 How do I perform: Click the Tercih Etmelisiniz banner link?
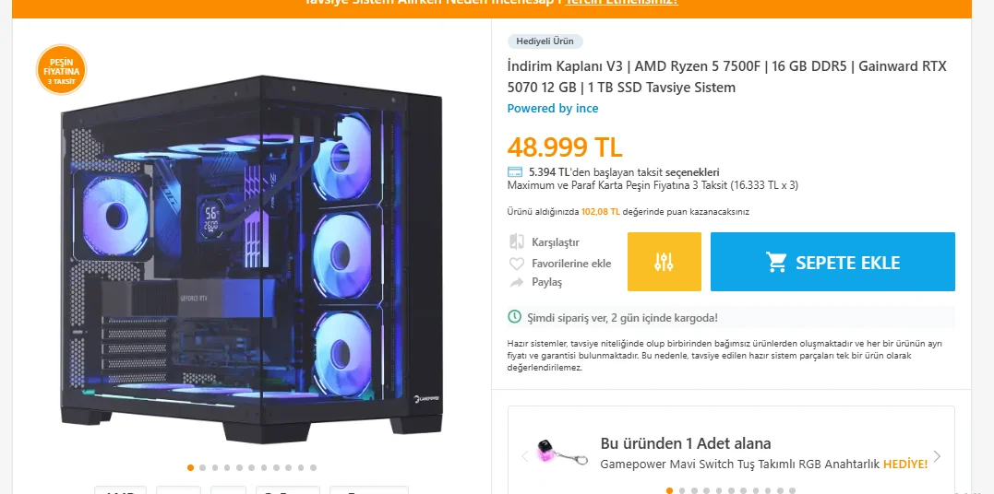tap(621, 3)
